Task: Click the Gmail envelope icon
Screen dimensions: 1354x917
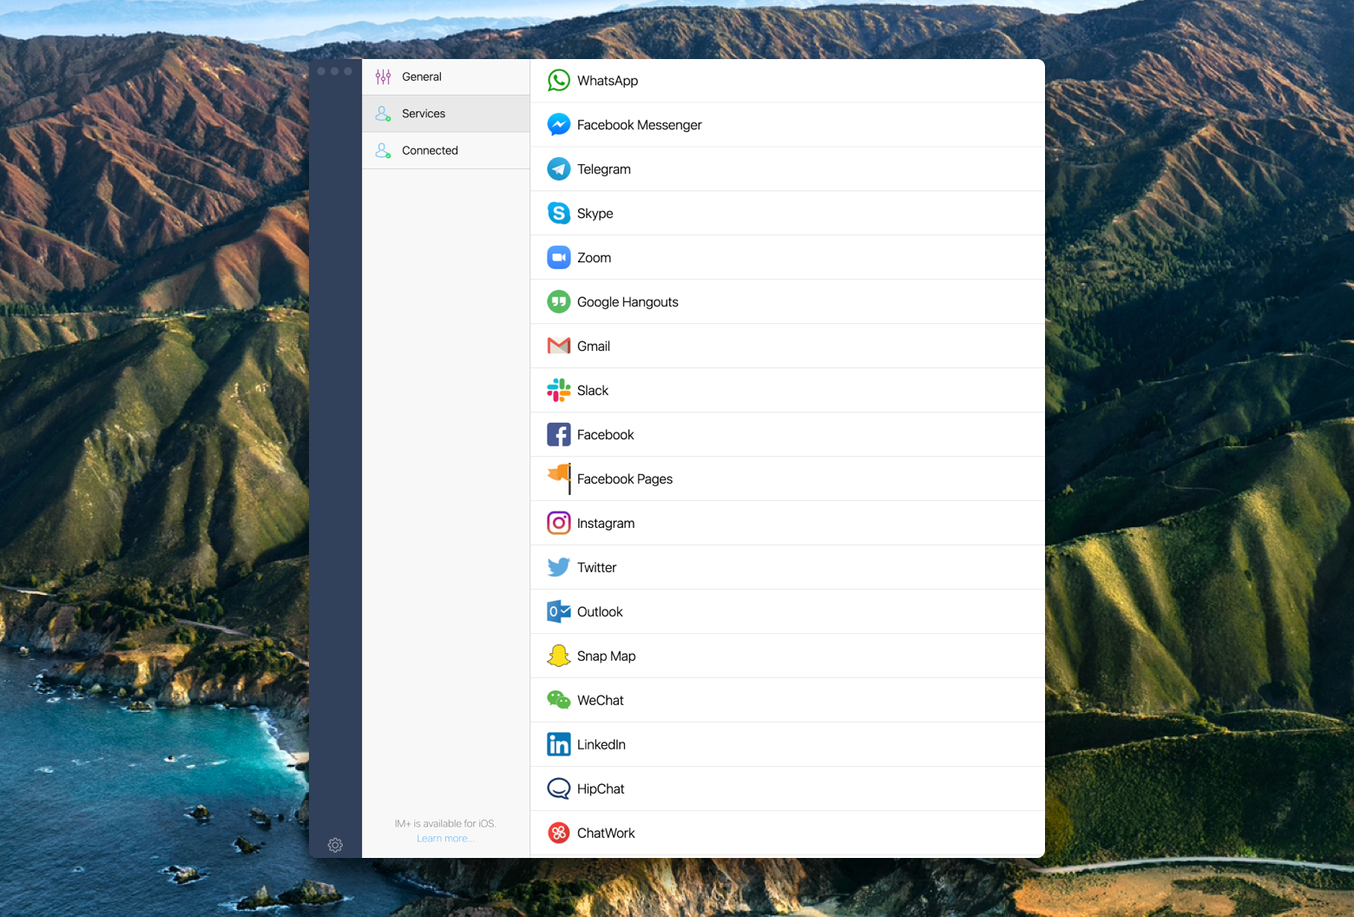Action: coord(559,346)
